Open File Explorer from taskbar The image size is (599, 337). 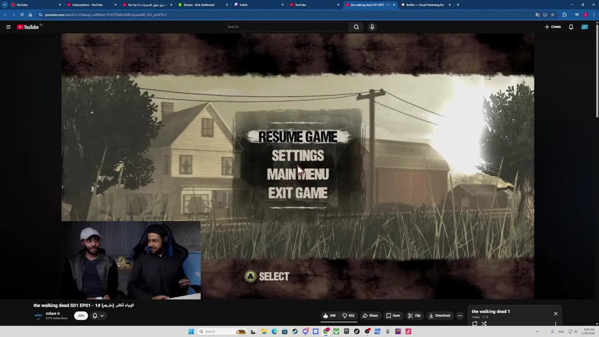coord(264,331)
